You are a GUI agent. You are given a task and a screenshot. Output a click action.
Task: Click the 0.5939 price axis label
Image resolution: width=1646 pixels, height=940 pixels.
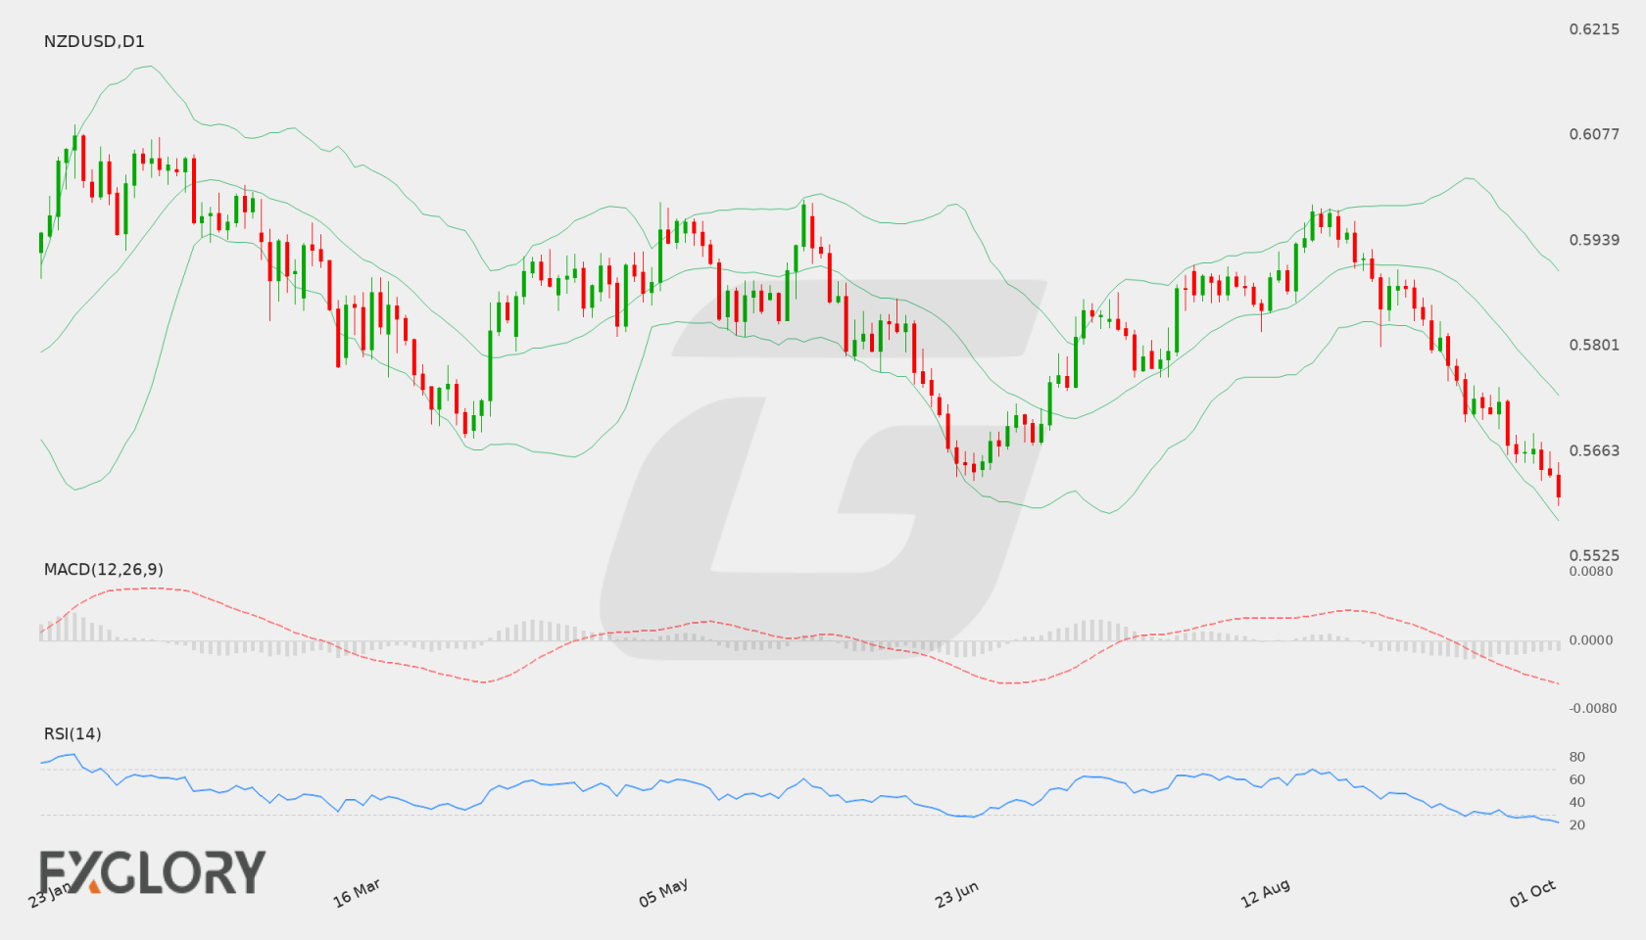1594,240
